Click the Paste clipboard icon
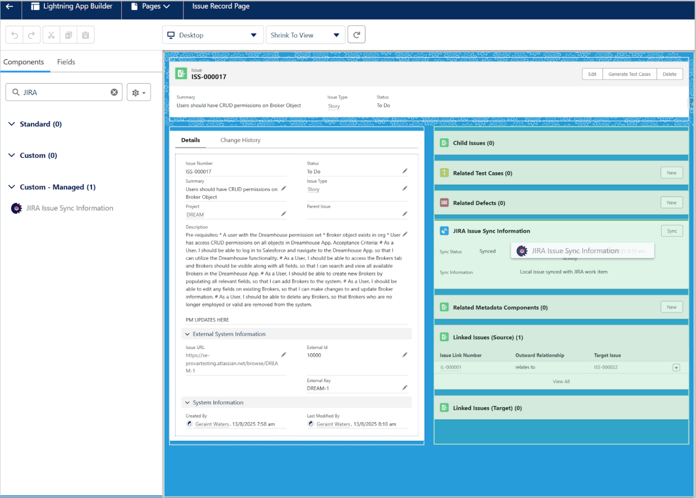 coord(86,35)
